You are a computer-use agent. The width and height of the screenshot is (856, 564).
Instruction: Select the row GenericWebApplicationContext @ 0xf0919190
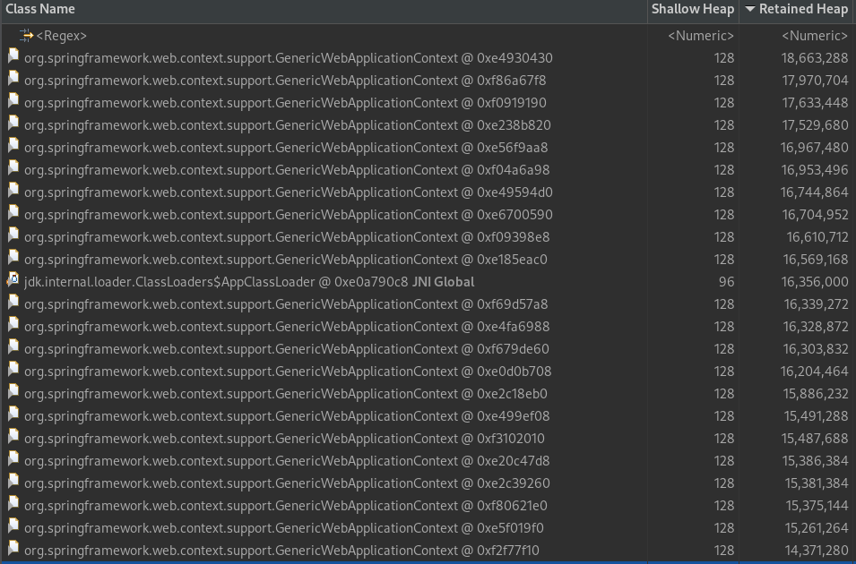tap(428, 103)
